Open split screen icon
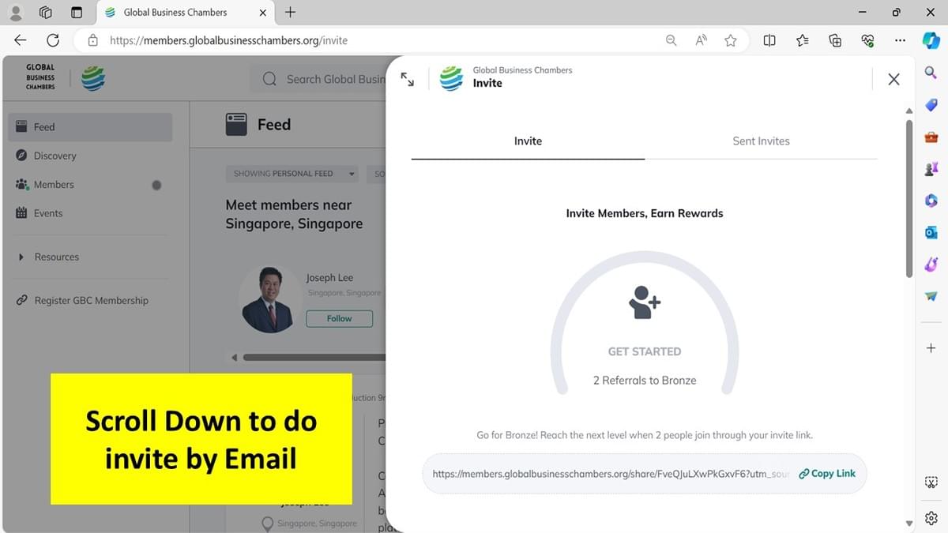 769,40
